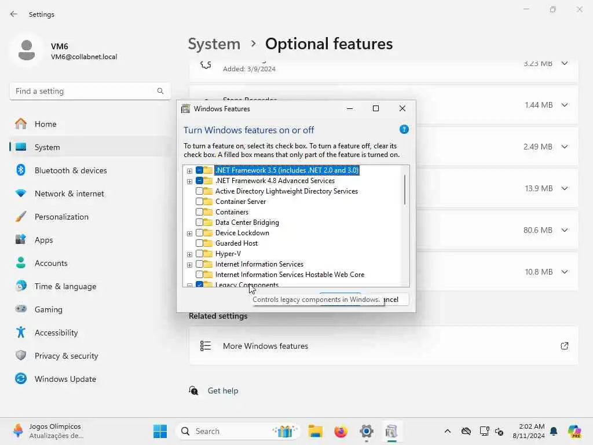The image size is (593, 445).
Task: Click the Windows Features taskbar icon
Action: tap(392, 431)
